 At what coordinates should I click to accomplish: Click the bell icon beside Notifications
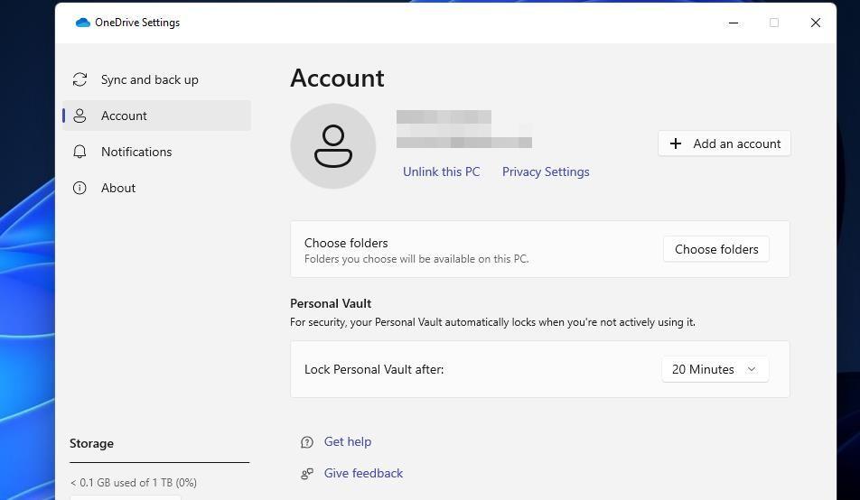pos(79,152)
